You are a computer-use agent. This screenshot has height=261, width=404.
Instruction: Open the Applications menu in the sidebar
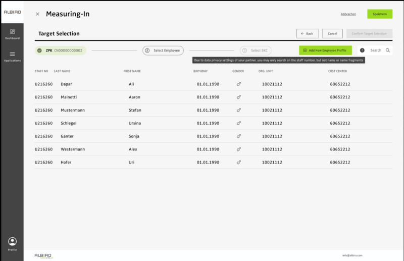pos(12,54)
